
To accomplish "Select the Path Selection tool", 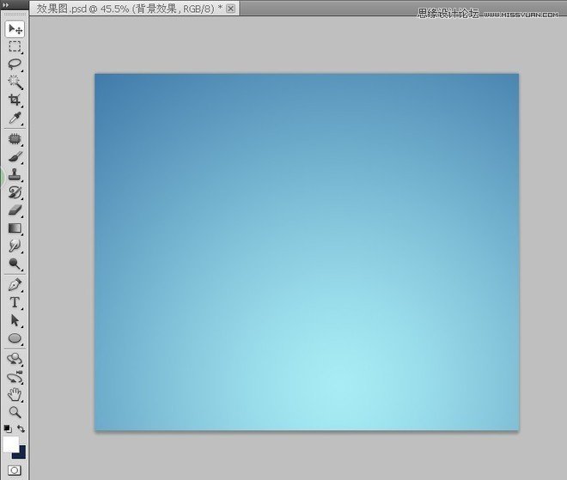I will click(15, 320).
